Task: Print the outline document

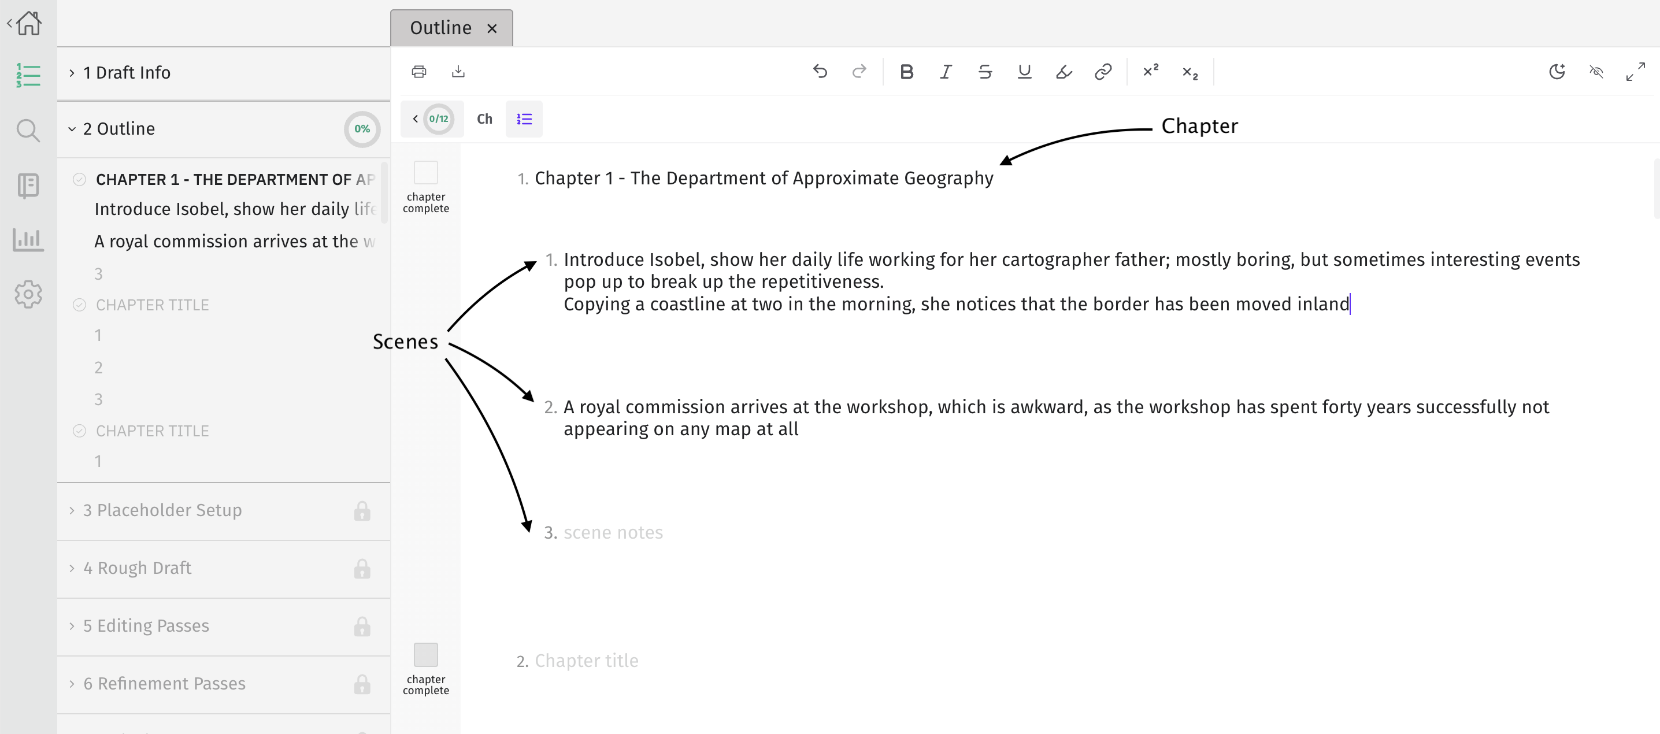Action: (x=419, y=72)
